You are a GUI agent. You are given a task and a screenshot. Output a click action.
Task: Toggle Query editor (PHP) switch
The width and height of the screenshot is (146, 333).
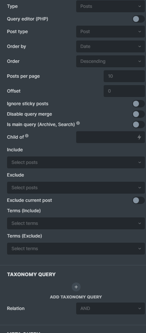(139, 19)
